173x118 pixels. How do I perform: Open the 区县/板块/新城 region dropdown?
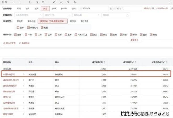point(28,15)
